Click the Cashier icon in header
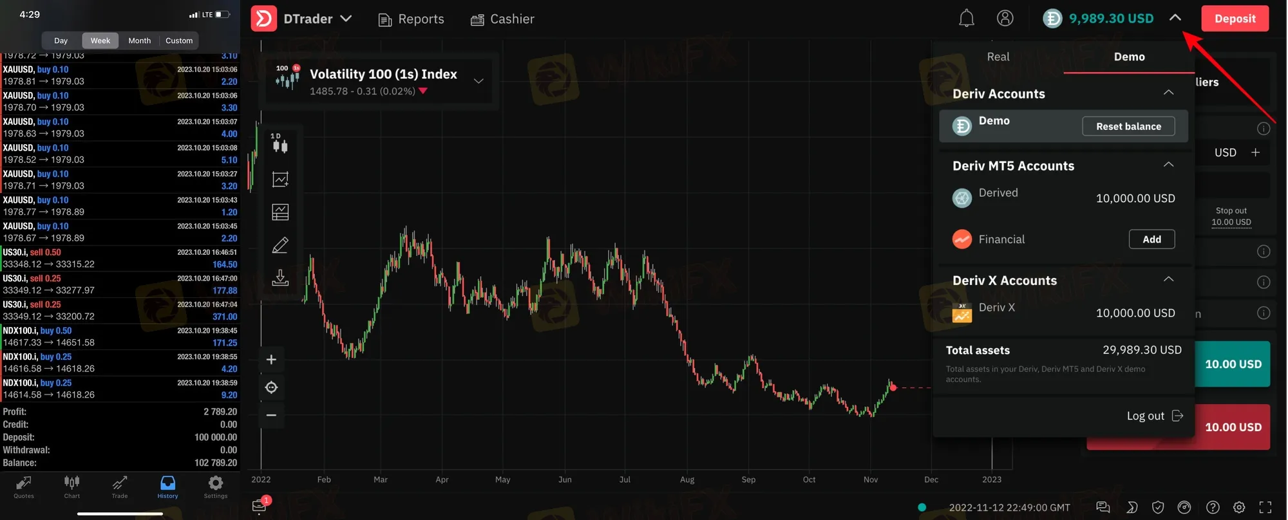The image size is (1288, 520). (x=477, y=20)
